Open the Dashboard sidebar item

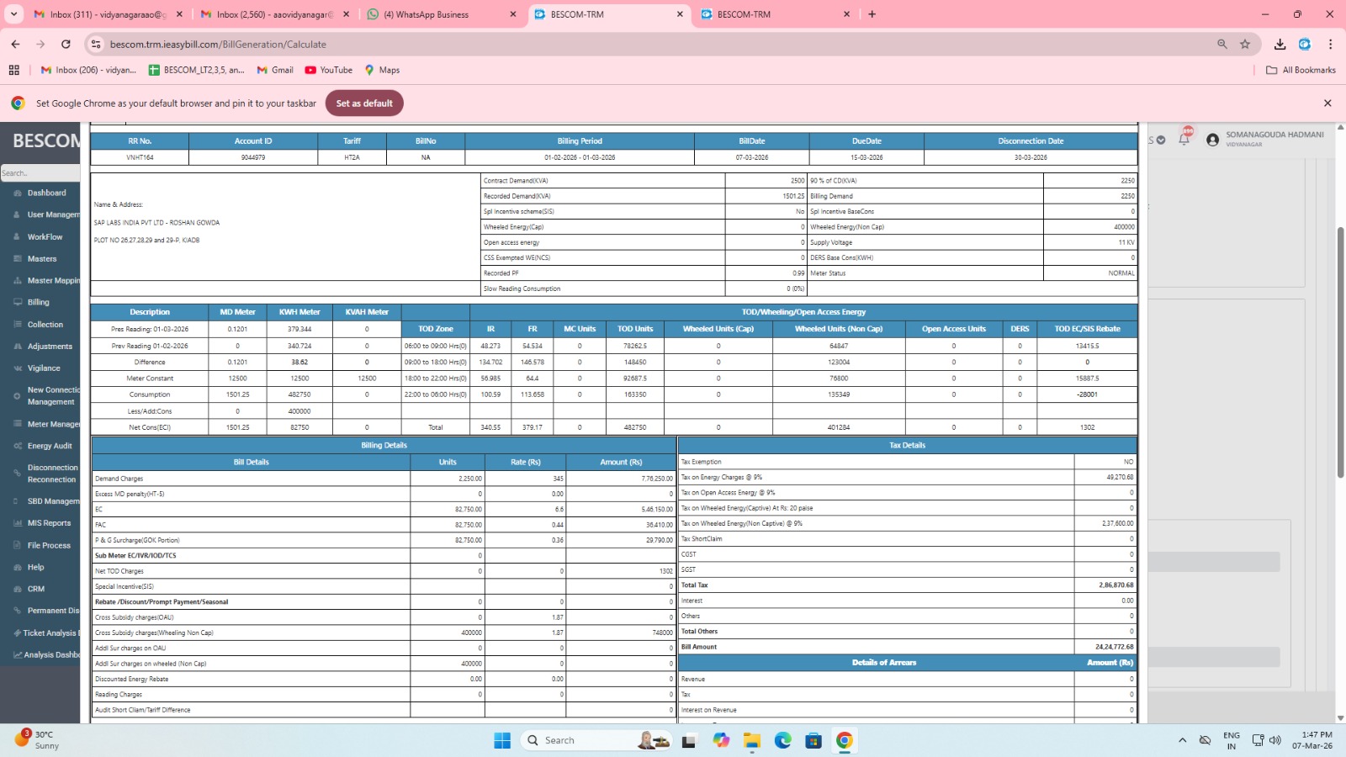click(46, 193)
